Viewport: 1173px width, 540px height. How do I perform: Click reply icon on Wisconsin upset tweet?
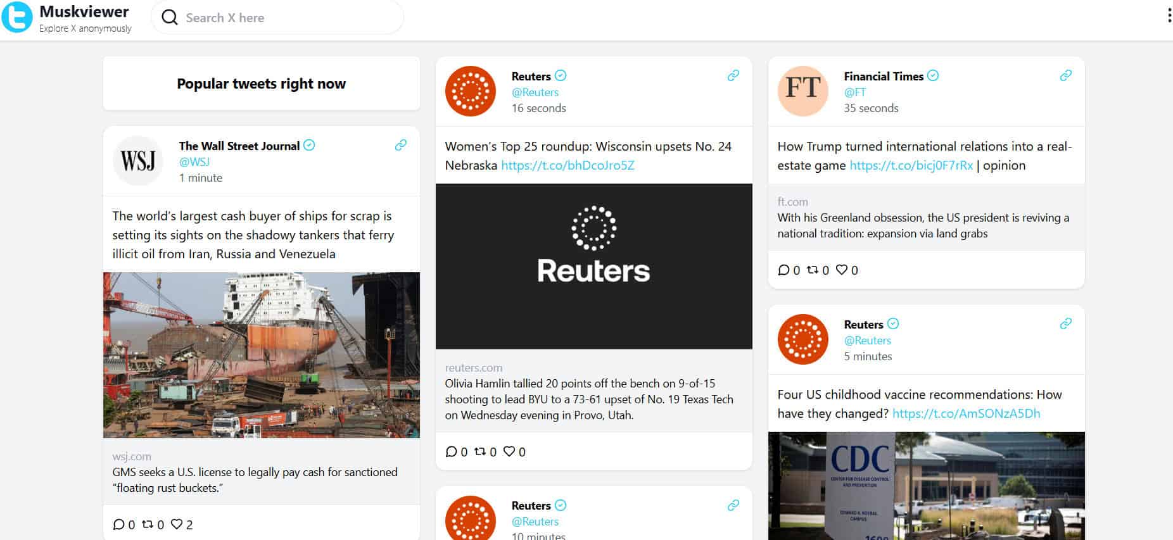[451, 451]
